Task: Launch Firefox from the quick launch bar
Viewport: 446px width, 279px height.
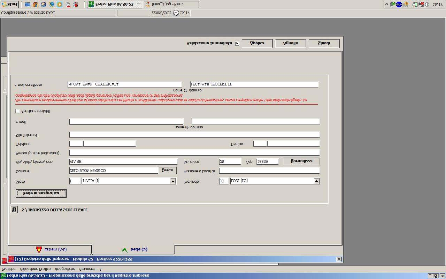Action: pyautogui.click(x=36, y=5)
